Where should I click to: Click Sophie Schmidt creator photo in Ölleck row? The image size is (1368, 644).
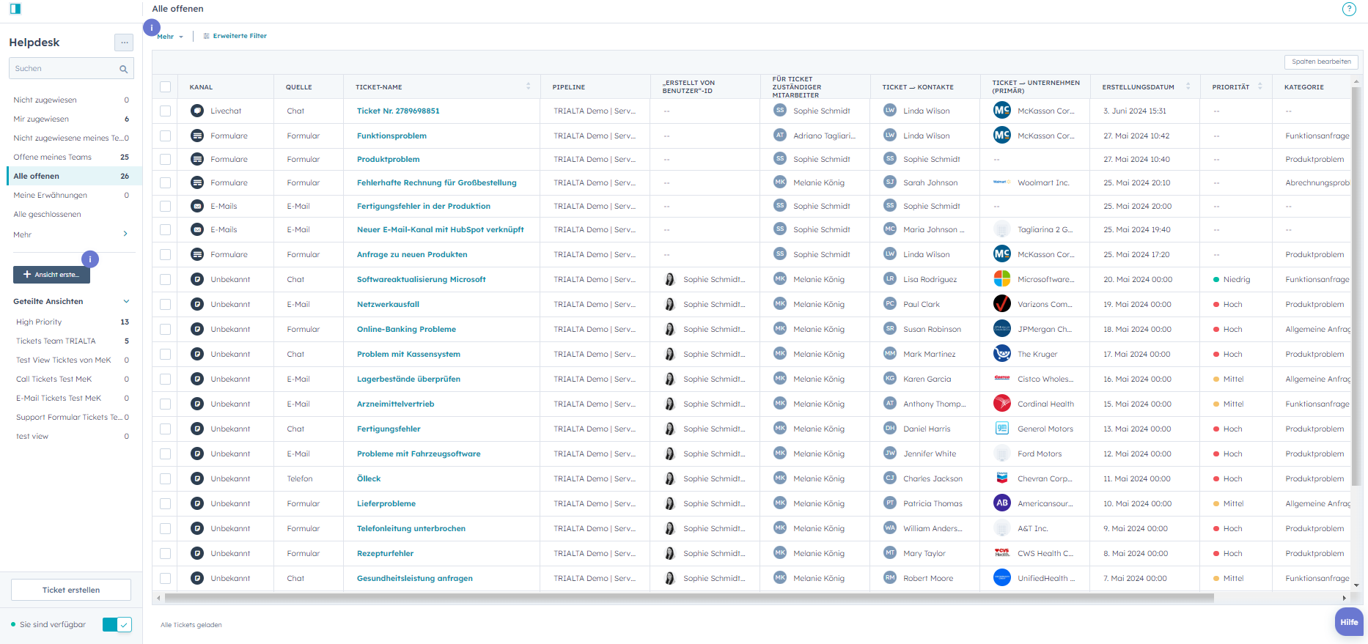click(669, 478)
